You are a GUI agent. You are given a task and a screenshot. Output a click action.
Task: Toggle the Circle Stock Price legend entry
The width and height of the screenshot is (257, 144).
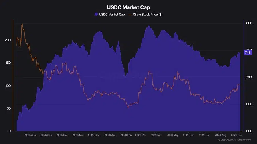click(x=145, y=14)
